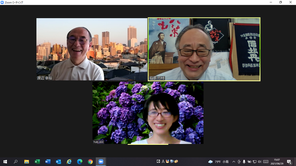Click the Zoom logo in title bar
The height and width of the screenshot is (166, 296).
click(2, 2)
